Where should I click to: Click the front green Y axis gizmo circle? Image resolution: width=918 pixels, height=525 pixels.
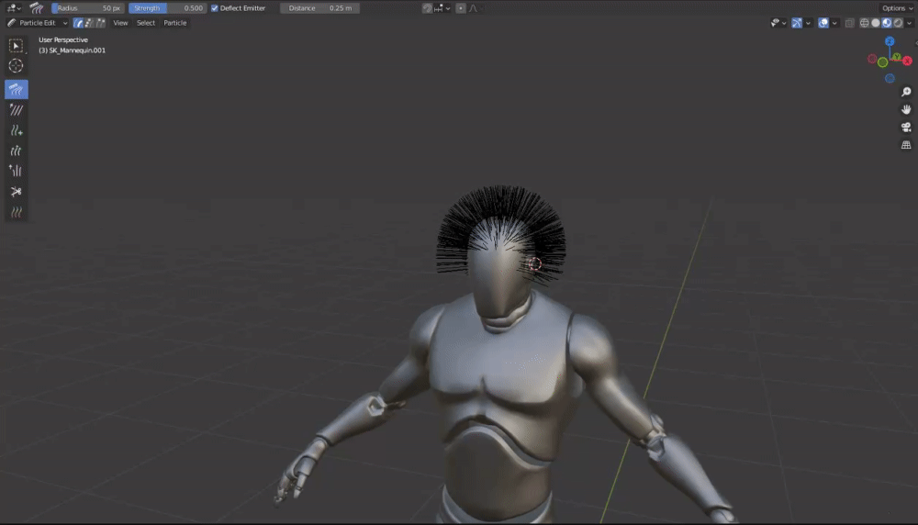click(x=882, y=62)
